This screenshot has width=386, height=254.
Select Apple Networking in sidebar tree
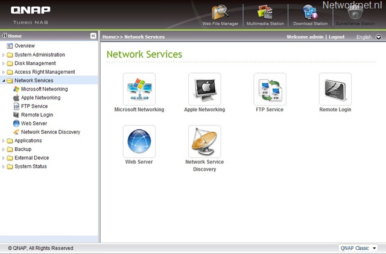coord(40,98)
